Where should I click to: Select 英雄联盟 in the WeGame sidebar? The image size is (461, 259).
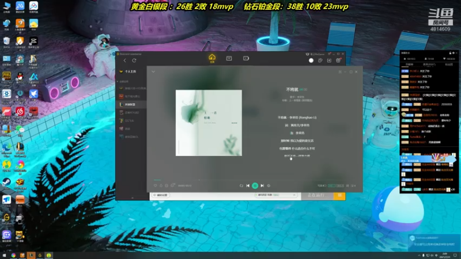coord(131,105)
